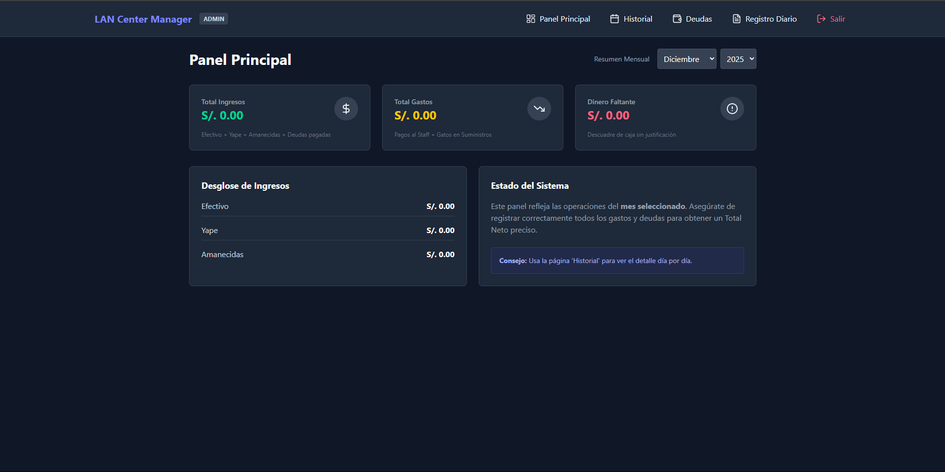Open the 2025 year dropdown

click(x=738, y=59)
